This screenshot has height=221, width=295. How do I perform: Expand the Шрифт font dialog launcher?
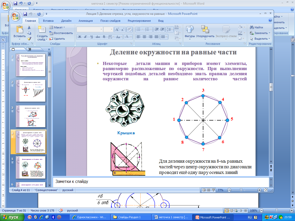[x=131, y=43]
